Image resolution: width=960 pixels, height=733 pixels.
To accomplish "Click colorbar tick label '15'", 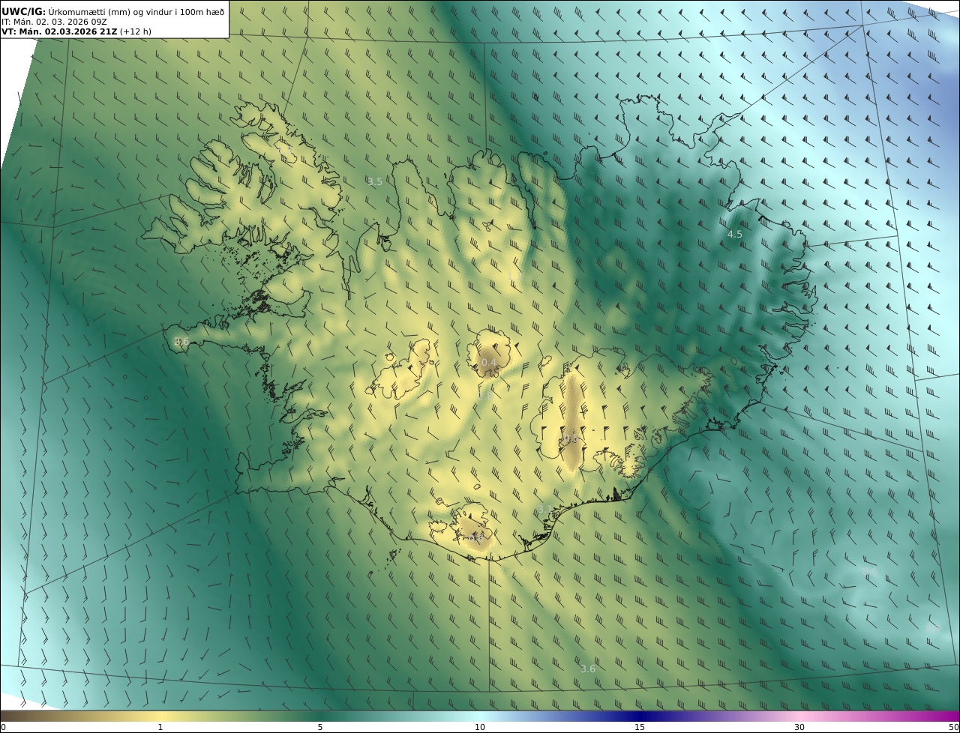I will coord(640,727).
